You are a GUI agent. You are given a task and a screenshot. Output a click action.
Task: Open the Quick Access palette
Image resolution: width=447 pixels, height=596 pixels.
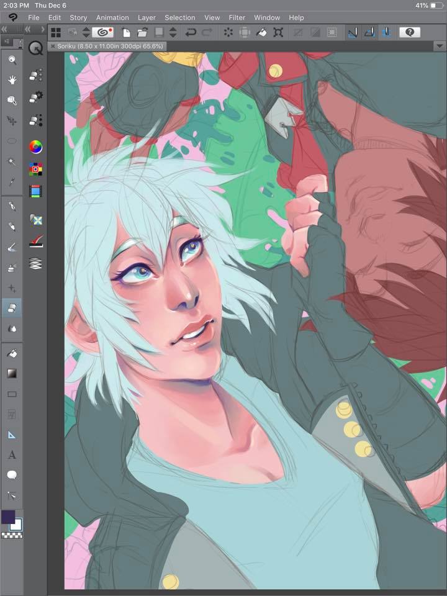pos(36,48)
